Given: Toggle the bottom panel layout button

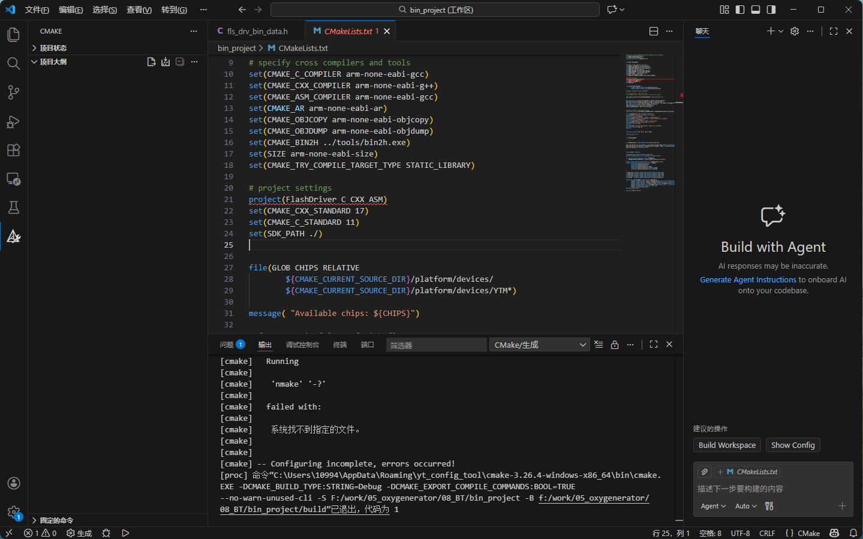Looking at the screenshot, I should tap(756, 10).
